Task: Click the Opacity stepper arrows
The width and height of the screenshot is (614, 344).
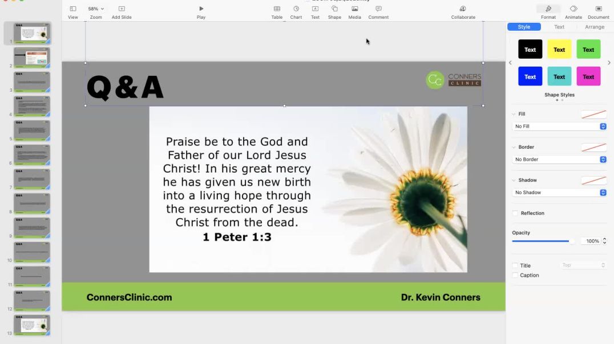Action: (x=605, y=241)
